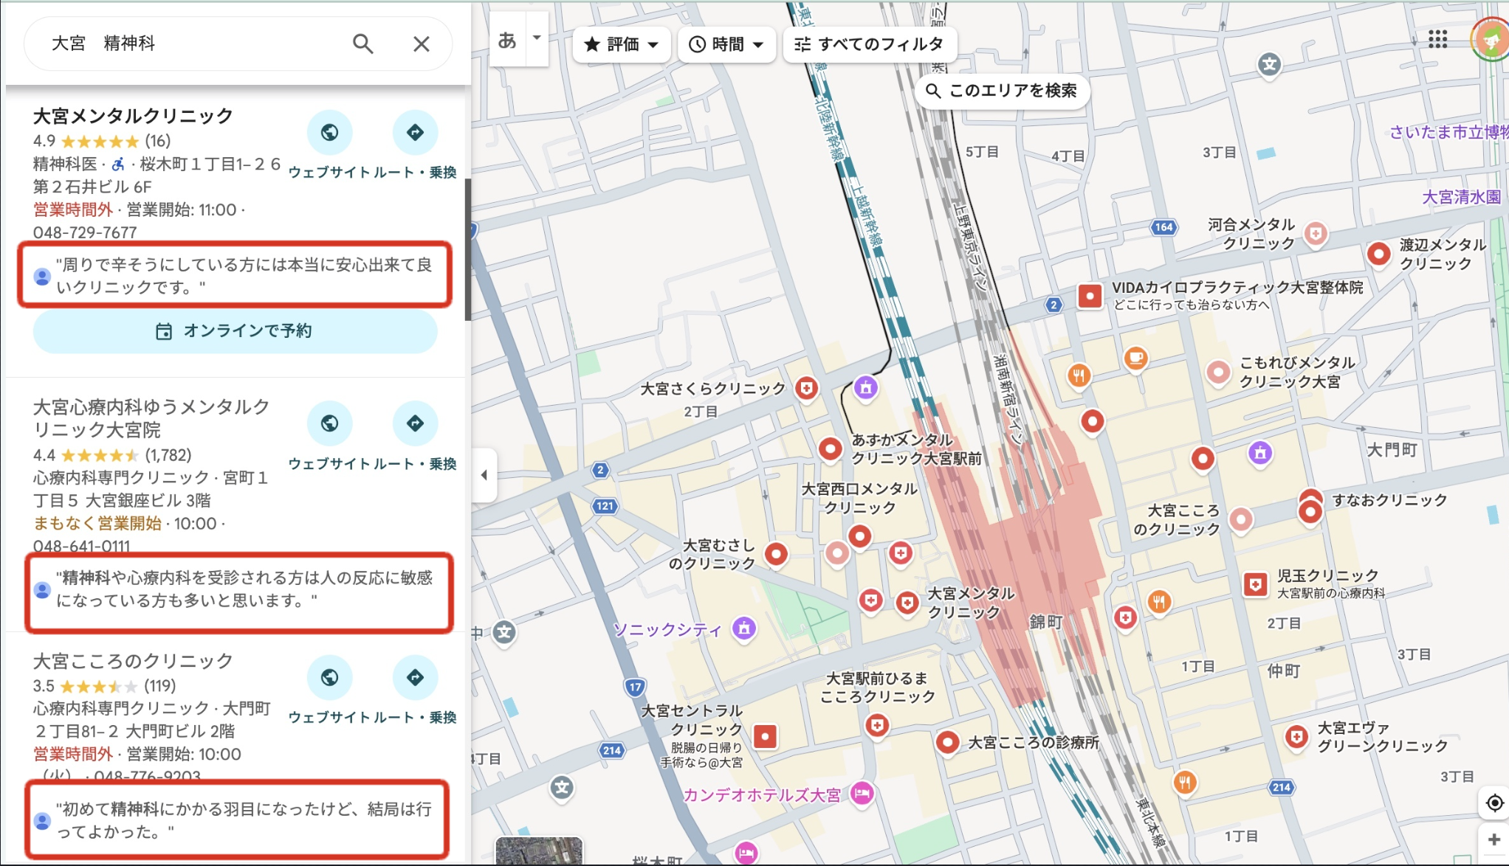This screenshot has width=1509, height=866.
Task: Click the オンラインで予約 booking button
Action: [236, 331]
